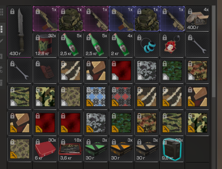
Task: Select the combat knife weighing 430 г
Action: (x=20, y=32)
